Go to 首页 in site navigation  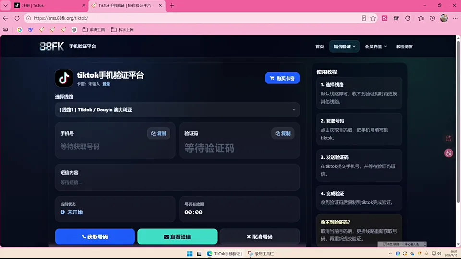(320, 47)
